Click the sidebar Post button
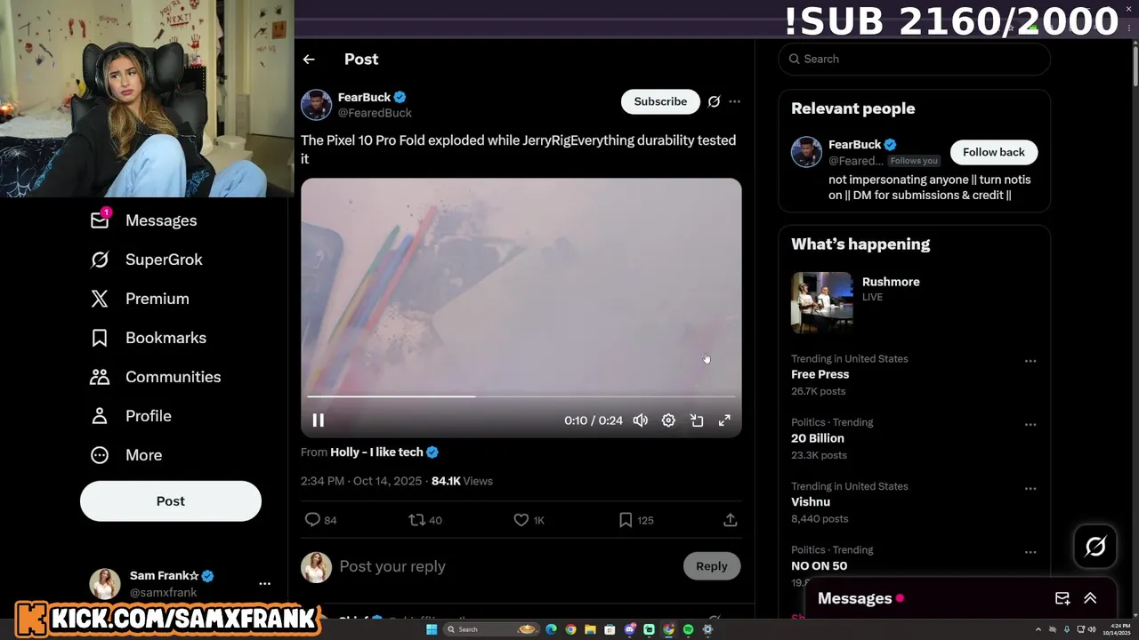 [171, 501]
